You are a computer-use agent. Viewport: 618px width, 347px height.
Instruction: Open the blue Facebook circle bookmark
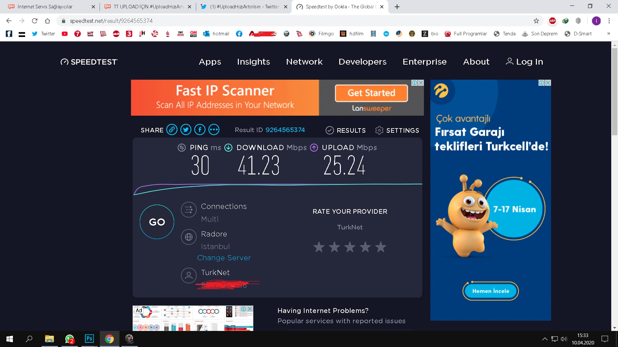239,34
